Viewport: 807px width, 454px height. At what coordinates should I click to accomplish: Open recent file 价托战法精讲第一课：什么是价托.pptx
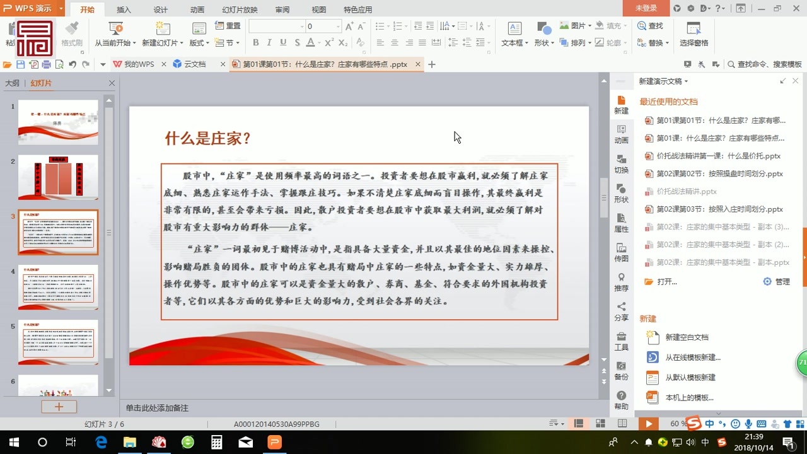point(719,156)
